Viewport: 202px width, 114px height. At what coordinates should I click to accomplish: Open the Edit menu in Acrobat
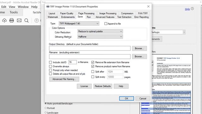coord(4,7)
